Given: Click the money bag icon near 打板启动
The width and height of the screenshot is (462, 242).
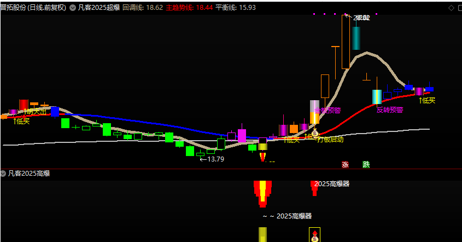Looking at the screenshot, I should 315,134.
